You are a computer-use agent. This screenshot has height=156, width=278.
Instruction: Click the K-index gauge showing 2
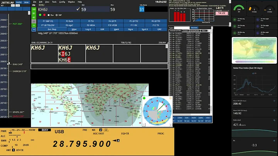pyautogui.click(x=254, y=8)
